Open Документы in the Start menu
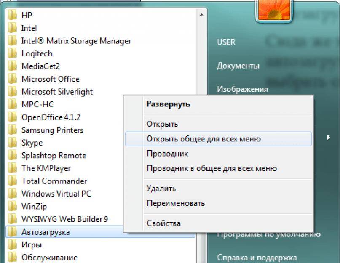The width and height of the screenshot is (340, 263). point(238,66)
